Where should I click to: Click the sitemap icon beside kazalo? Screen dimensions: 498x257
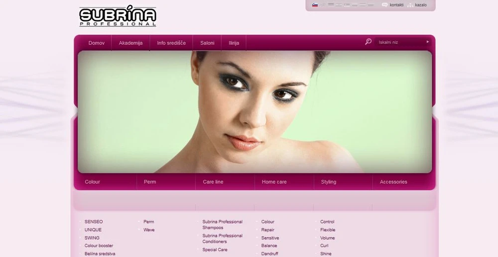click(410, 5)
